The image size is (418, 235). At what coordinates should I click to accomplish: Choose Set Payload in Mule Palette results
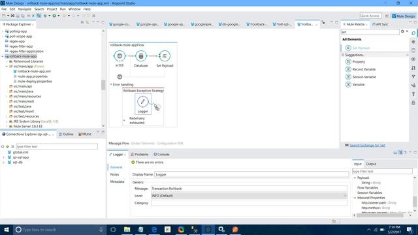(x=357, y=48)
